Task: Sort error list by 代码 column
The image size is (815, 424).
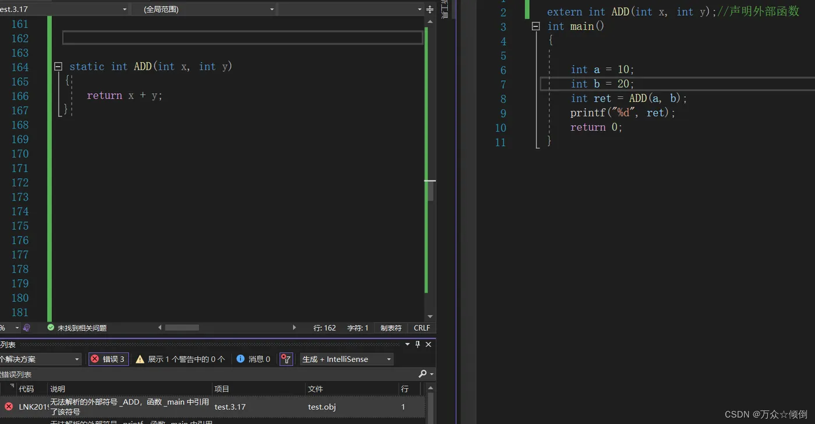Action: coord(32,389)
